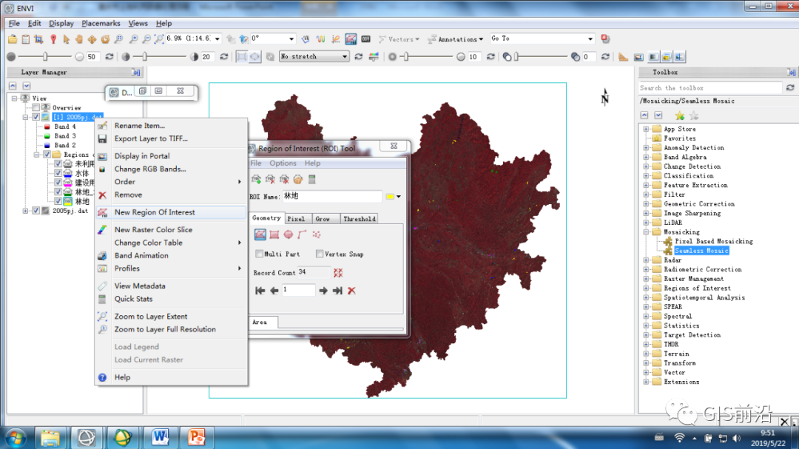Click the Reset contrast refresh icon beside 20
Screen dimensions: 799x449
click(223, 56)
